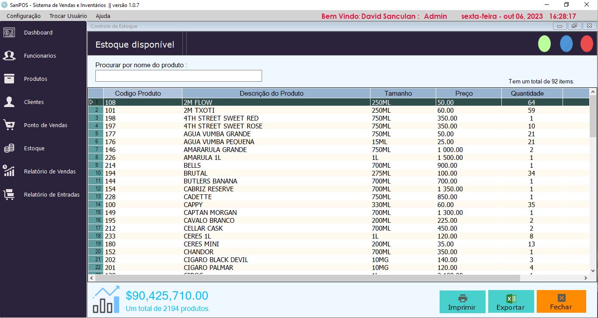
Task: Click the blue circle indicator
Action: [x=566, y=44]
